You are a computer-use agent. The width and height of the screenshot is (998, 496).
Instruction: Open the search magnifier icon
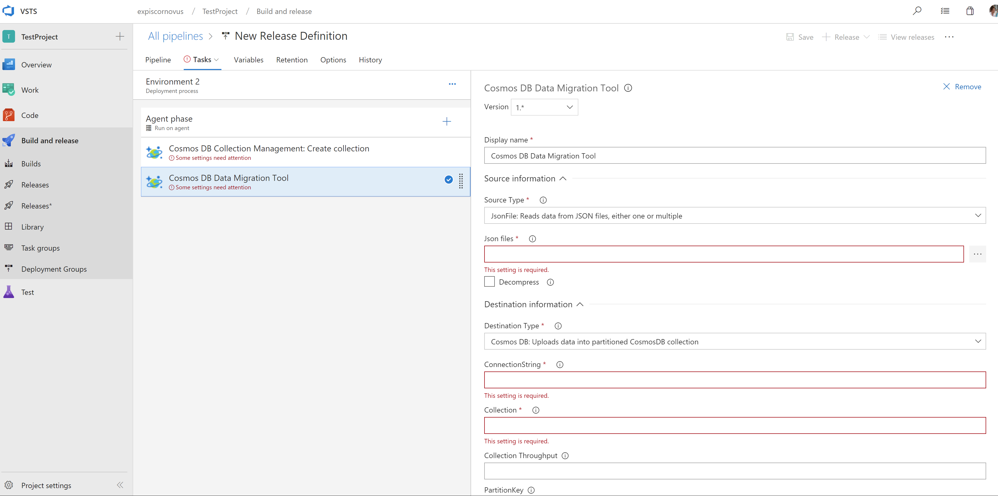tap(917, 11)
